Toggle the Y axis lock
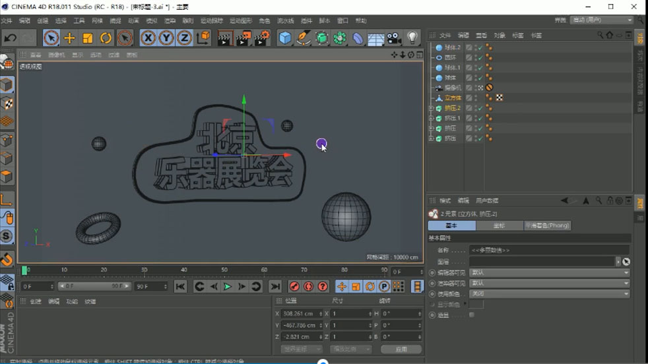The height and width of the screenshot is (364, 648). 166,38
